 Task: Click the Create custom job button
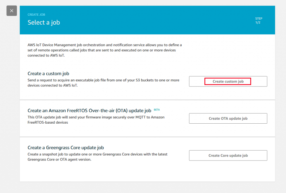click(228, 81)
